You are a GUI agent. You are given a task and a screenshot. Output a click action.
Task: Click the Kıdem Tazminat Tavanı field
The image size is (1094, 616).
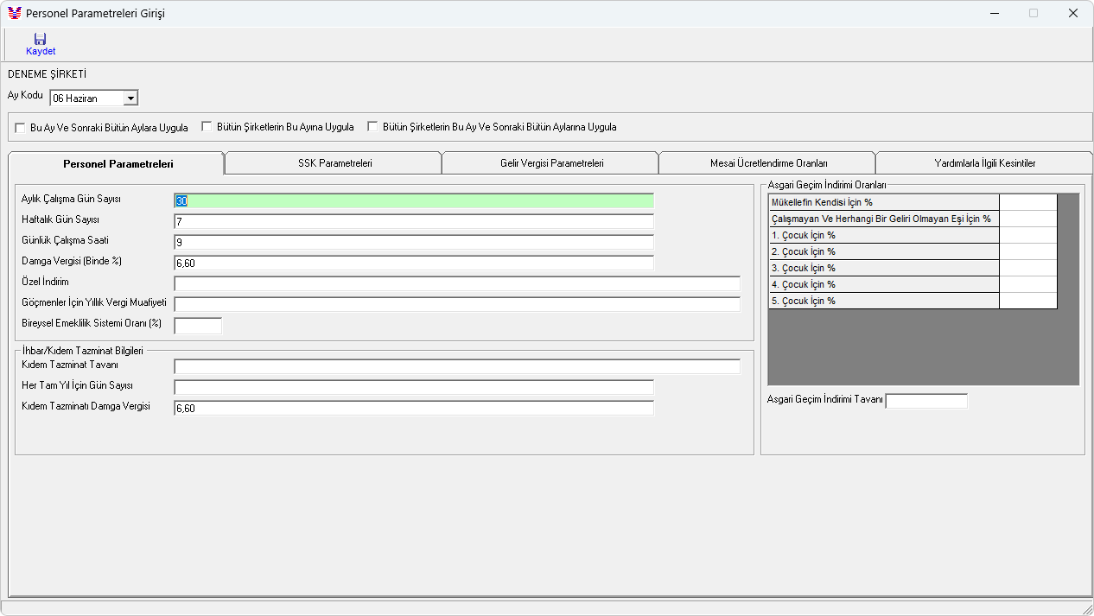(457, 366)
